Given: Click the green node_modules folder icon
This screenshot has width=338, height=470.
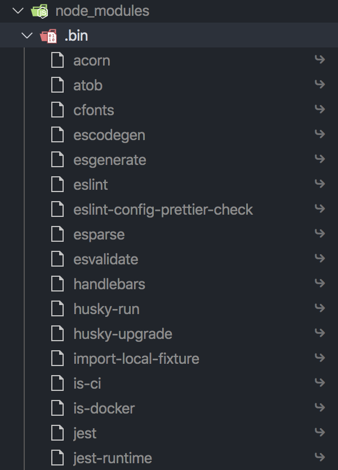Looking at the screenshot, I should (39, 11).
